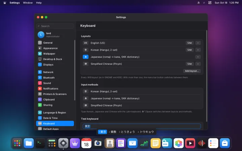Image resolution: width=242 pixels, height=151 pixels.
Task: Open the General settings pane
Action: [55, 43]
